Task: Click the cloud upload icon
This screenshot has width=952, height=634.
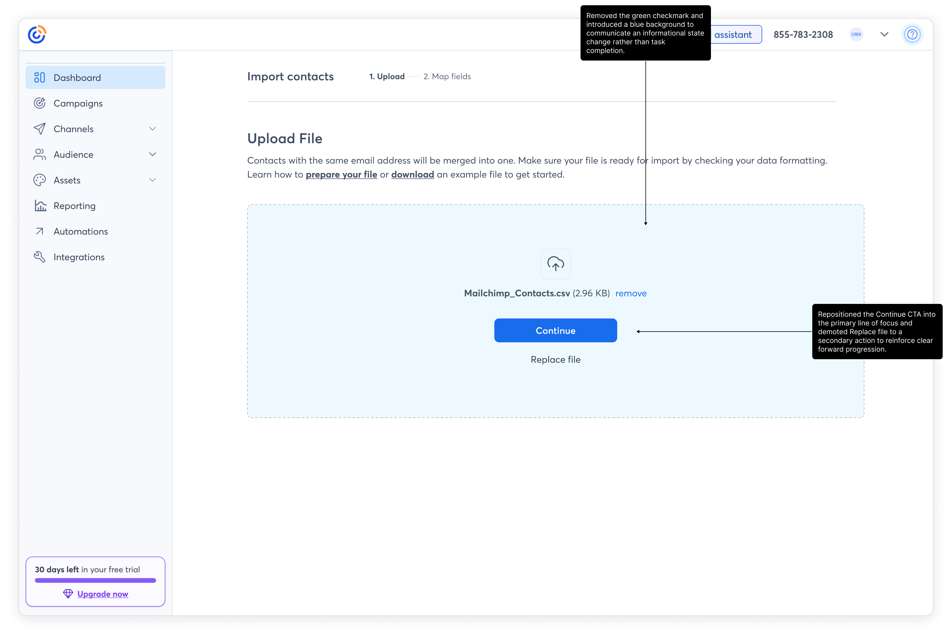Action: tap(555, 264)
